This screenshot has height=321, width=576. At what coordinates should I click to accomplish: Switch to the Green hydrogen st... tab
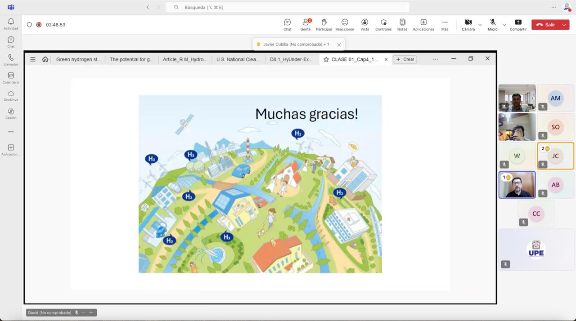(78, 59)
